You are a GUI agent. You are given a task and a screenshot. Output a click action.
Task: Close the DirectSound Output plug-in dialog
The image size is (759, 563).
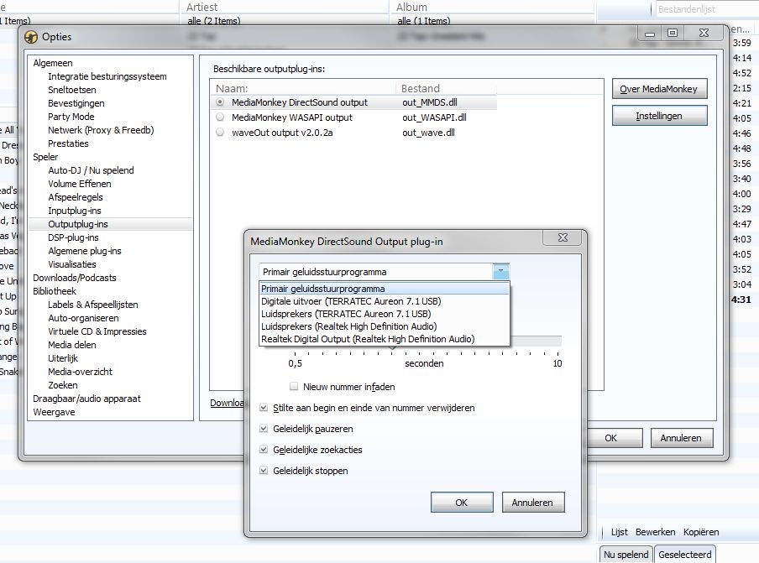(x=563, y=237)
